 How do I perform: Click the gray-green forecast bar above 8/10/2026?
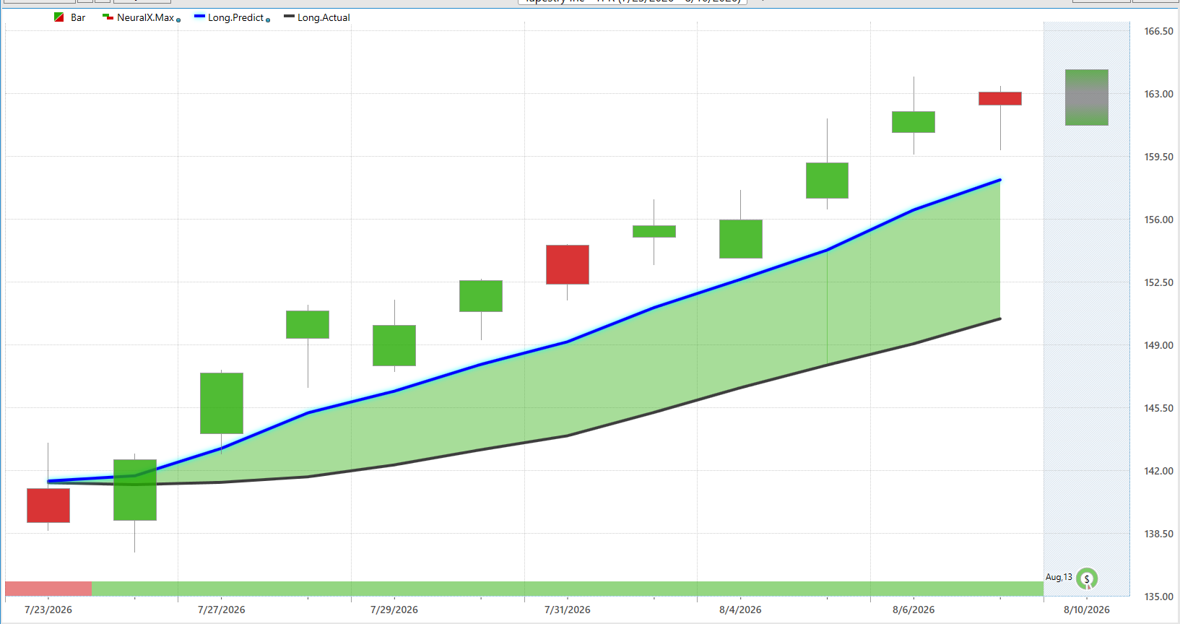point(1087,97)
